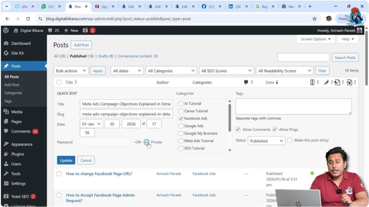Click the WordPress logo in admin bar
369x207 pixels.
[6, 31]
